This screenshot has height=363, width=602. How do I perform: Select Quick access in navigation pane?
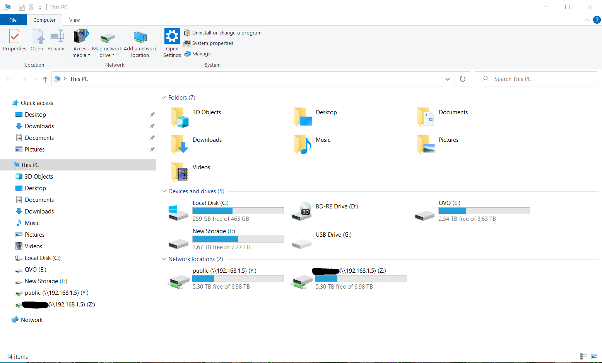click(37, 103)
